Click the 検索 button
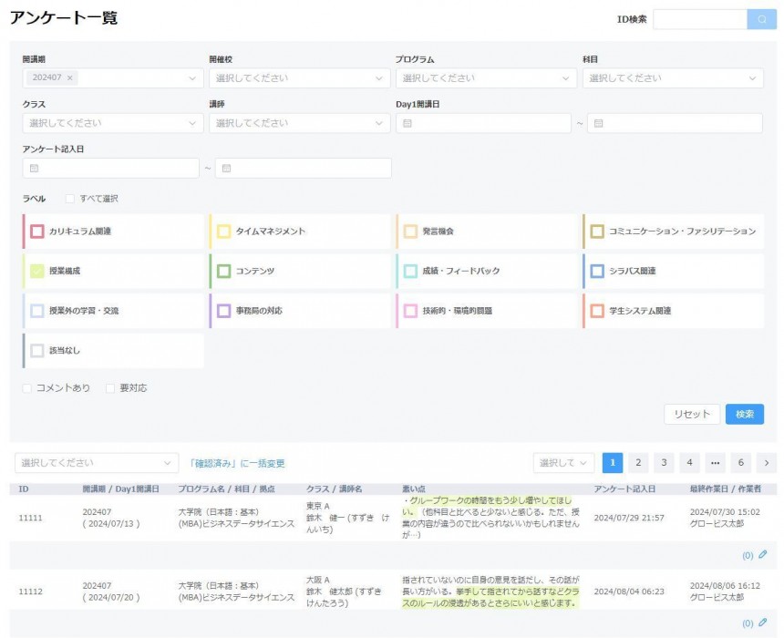The image size is (784, 638). tap(744, 415)
